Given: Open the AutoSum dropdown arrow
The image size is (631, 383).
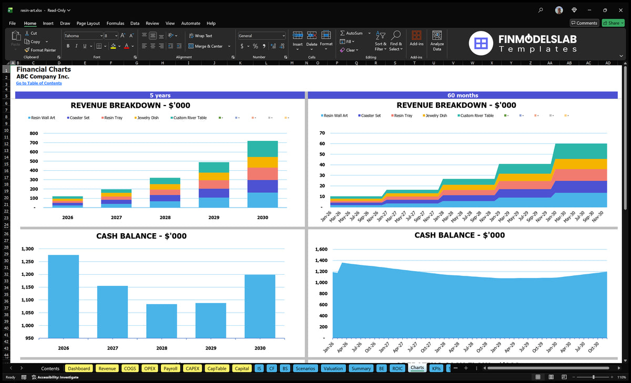Looking at the screenshot, I should (369, 33).
